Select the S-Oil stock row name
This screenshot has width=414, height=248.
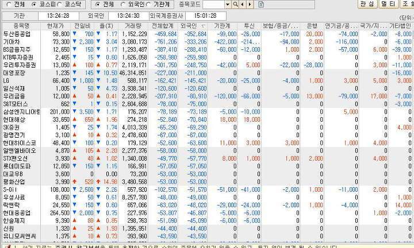10,189
